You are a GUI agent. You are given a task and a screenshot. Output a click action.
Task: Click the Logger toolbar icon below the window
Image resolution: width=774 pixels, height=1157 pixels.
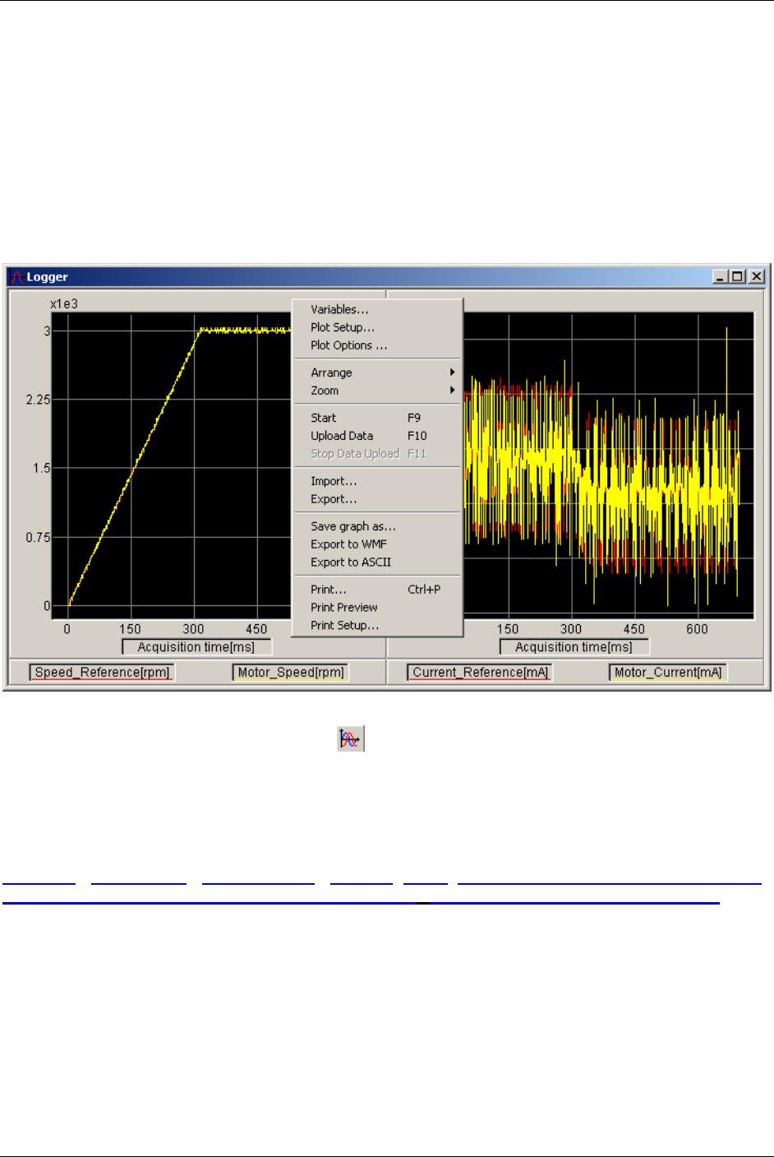click(351, 738)
